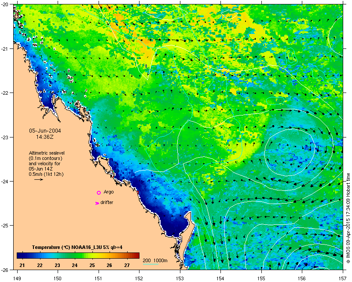Click longitude axis label 156
Image resolution: width=352 pixels, height=282 pixels.
click(302, 278)
